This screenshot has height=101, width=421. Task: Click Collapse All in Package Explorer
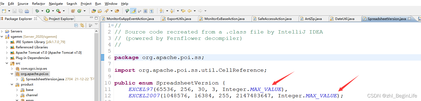coord(76,25)
